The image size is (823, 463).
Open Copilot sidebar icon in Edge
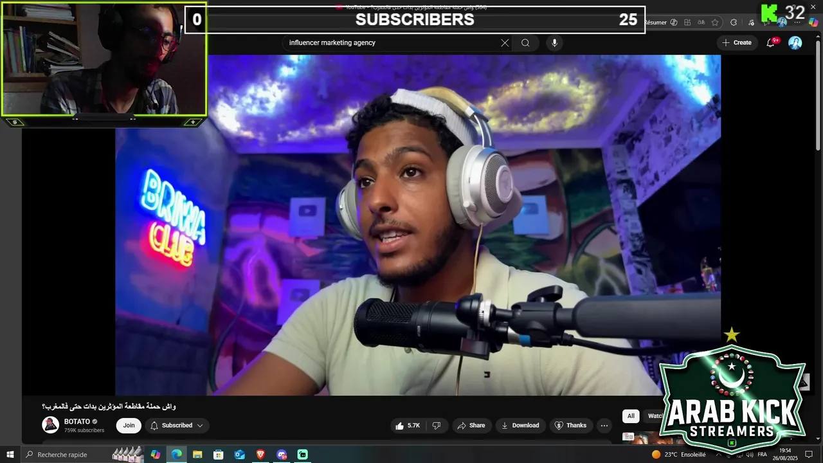(x=813, y=22)
